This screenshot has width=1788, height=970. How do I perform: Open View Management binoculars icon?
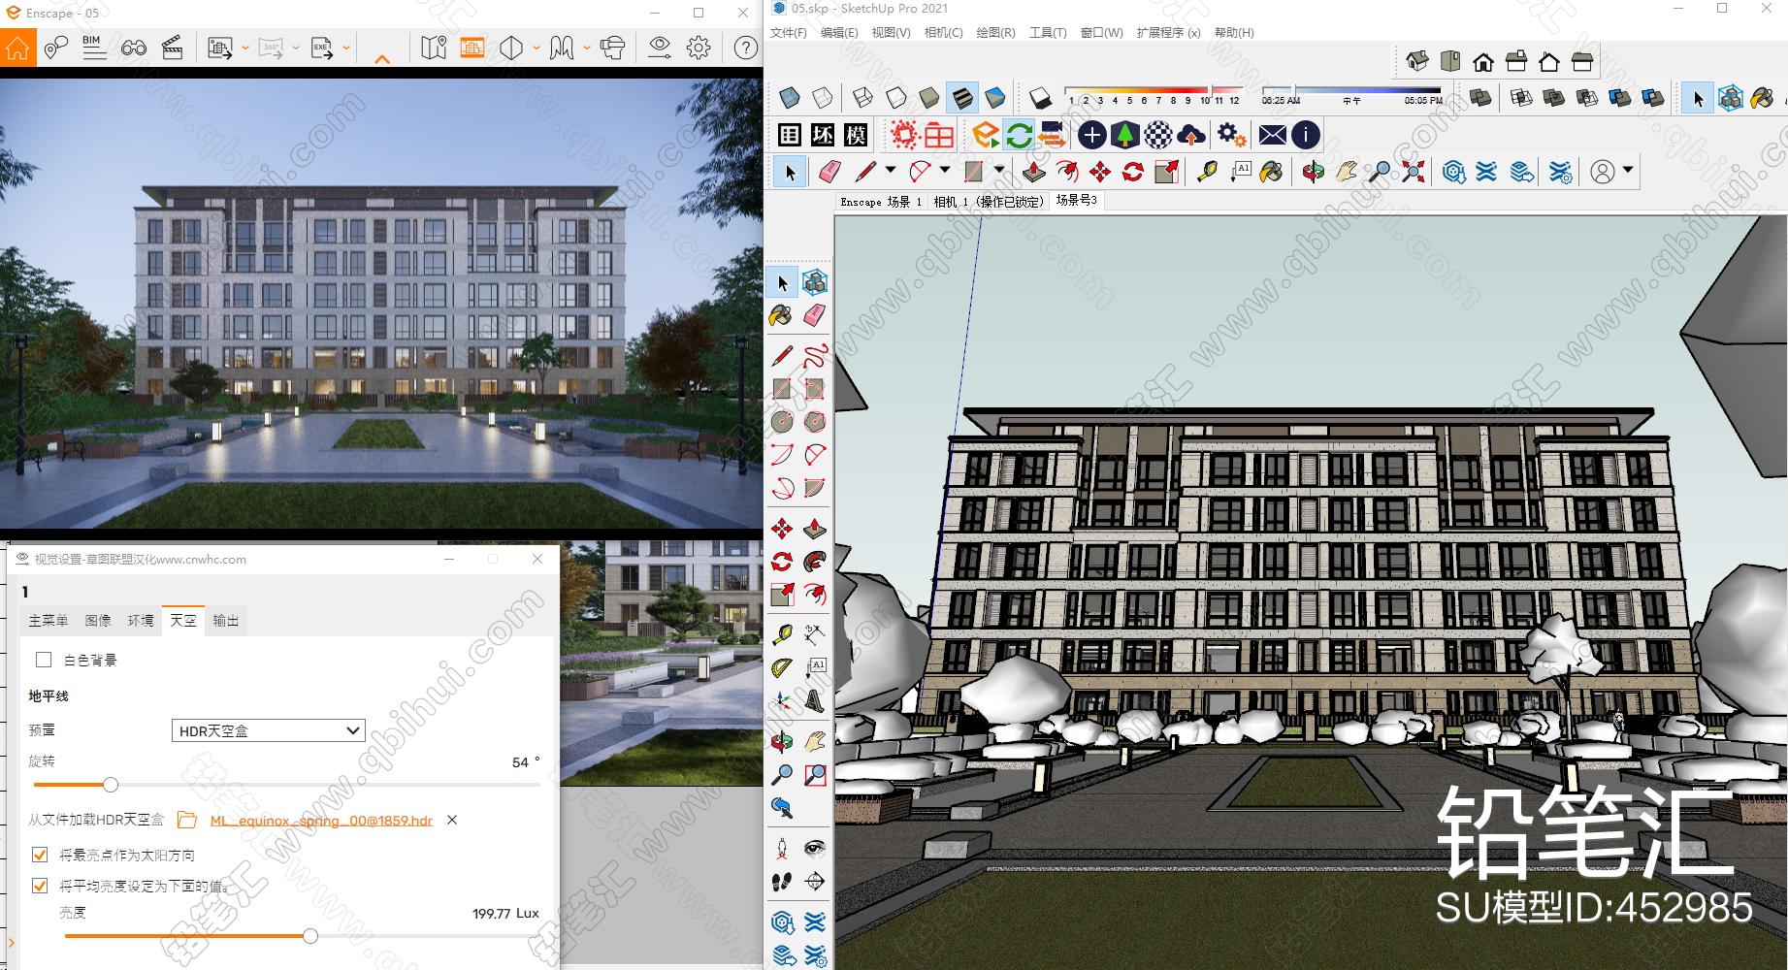point(134,48)
